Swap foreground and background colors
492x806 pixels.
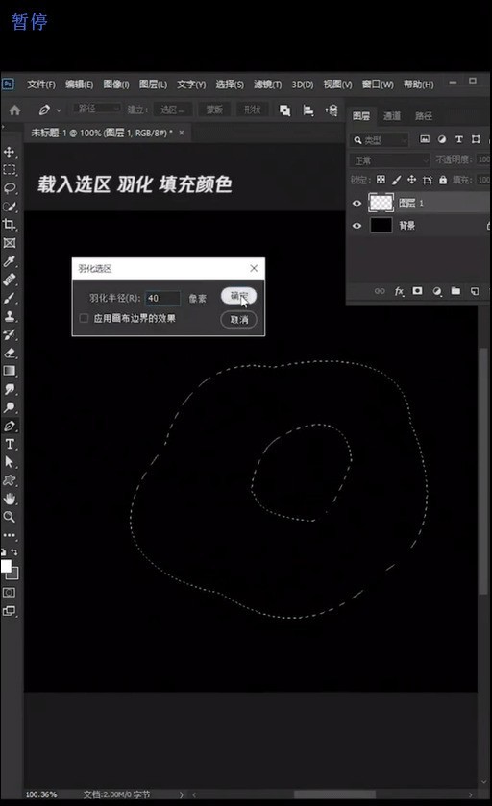[x=14, y=551]
